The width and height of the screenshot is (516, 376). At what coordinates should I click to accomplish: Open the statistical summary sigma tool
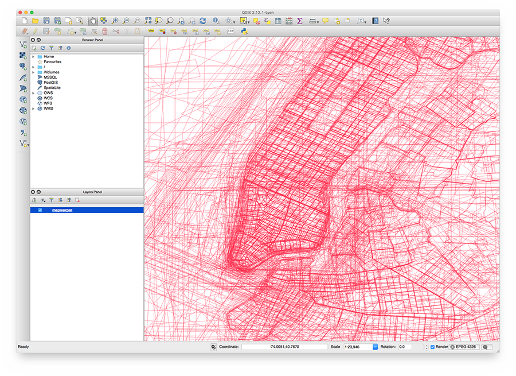pyautogui.click(x=299, y=21)
